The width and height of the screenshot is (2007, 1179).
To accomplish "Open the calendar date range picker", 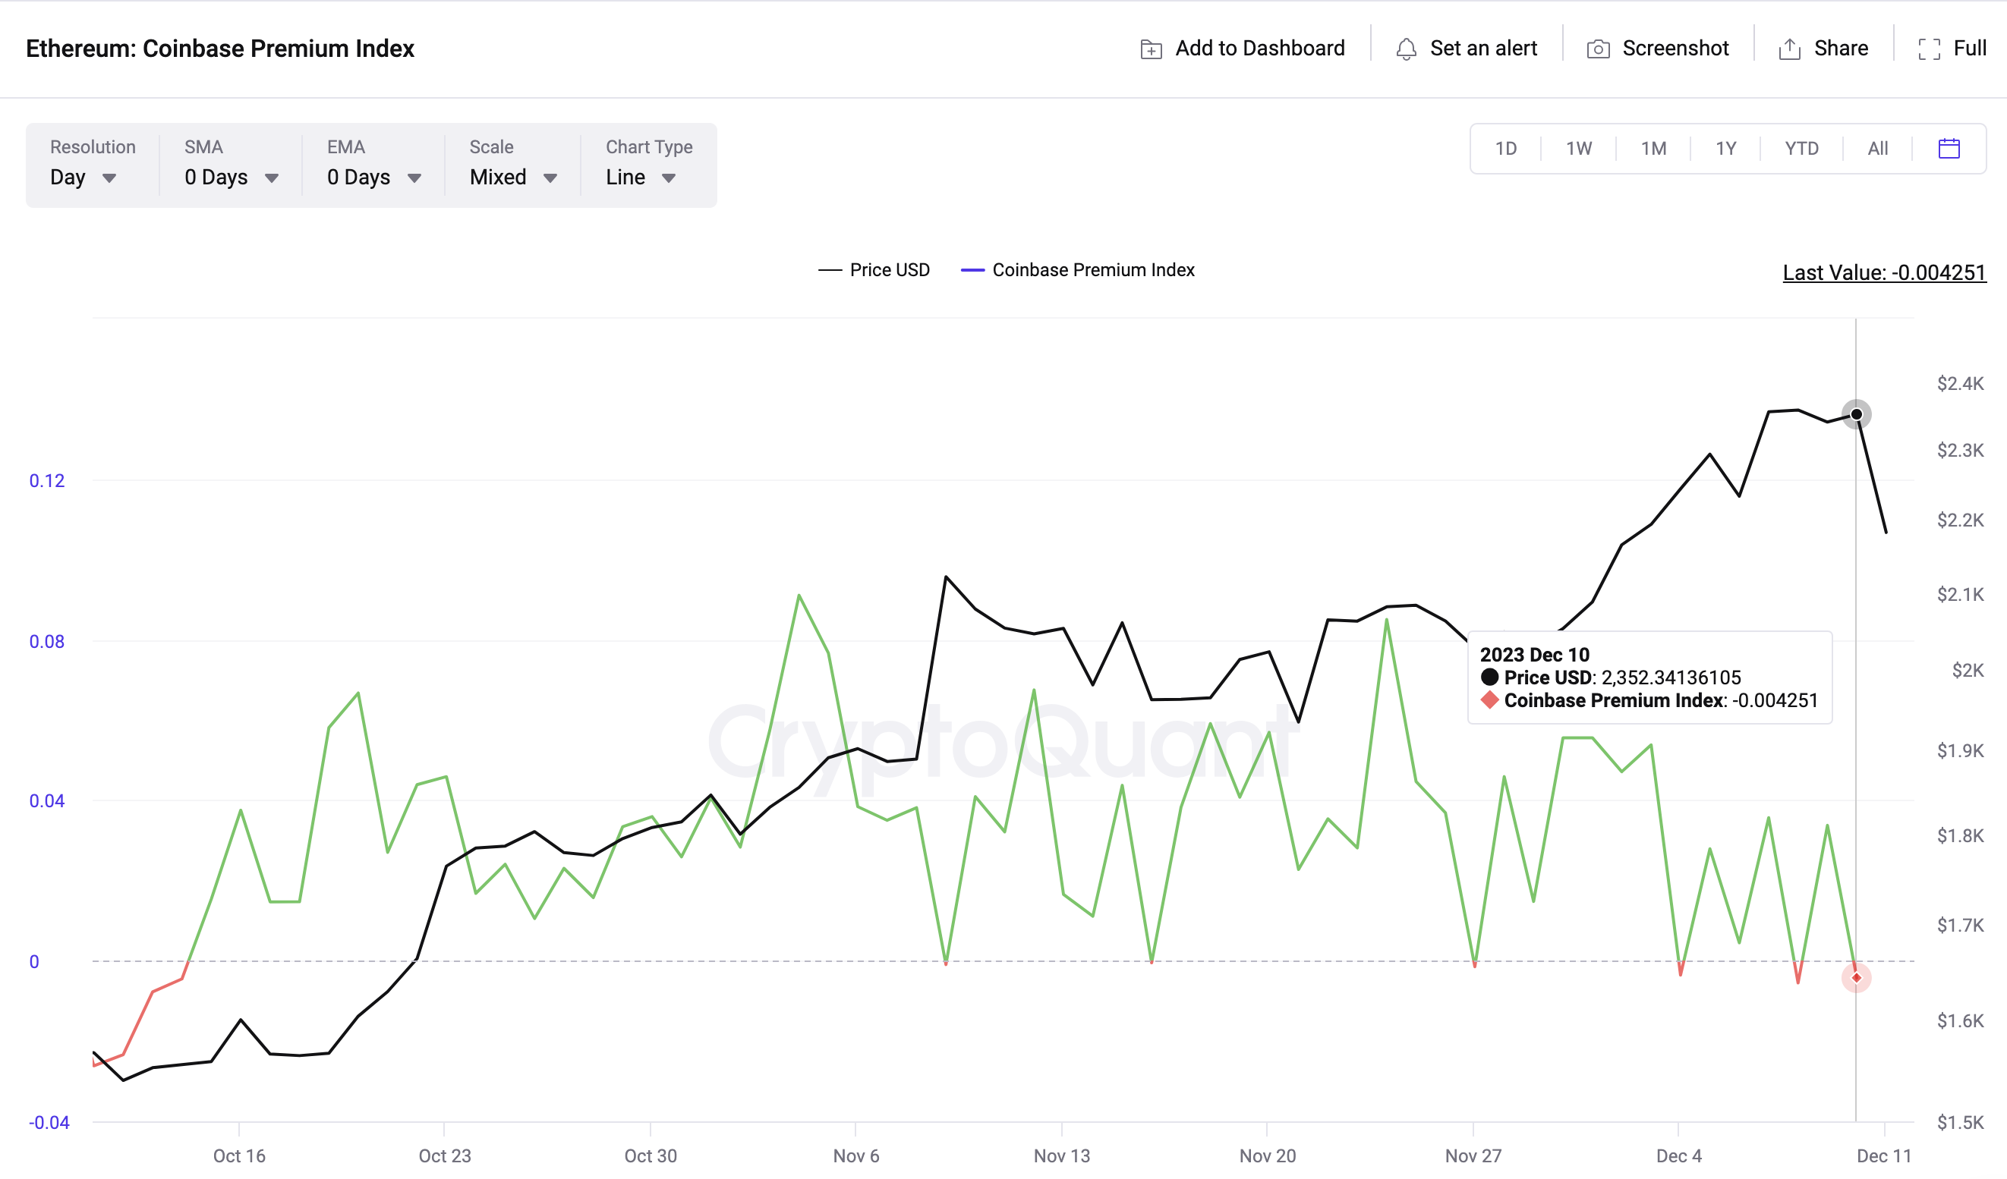I will (x=1949, y=148).
